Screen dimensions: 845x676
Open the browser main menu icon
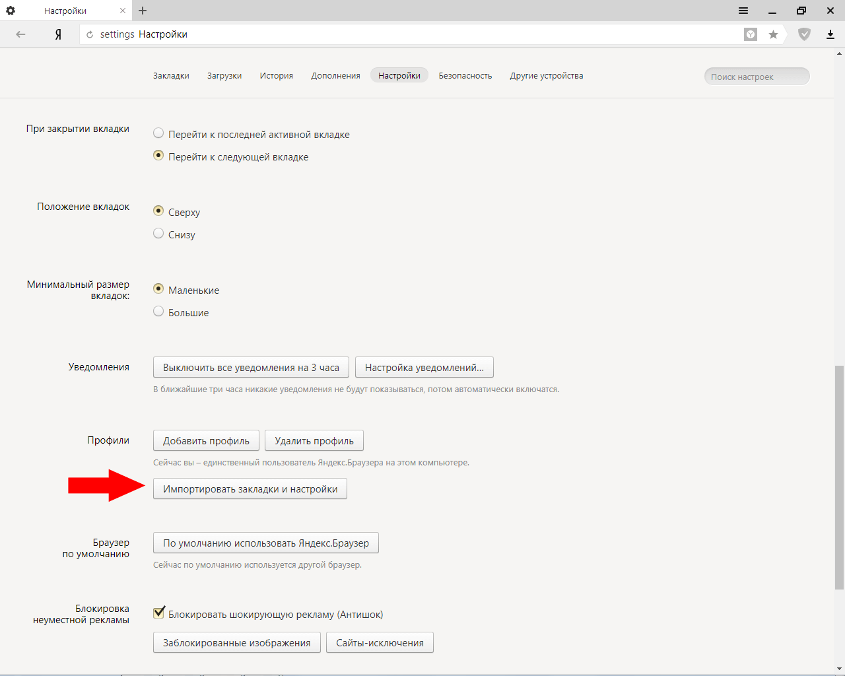point(743,11)
